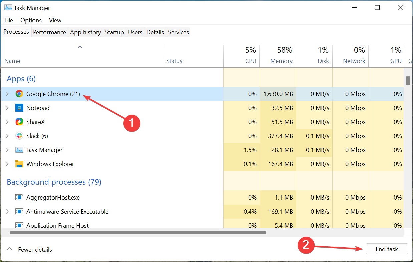The width and height of the screenshot is (413, 262).
Task: Click Windows Explorer's 167.4 MB memory cell
Action: click(278, 164)
